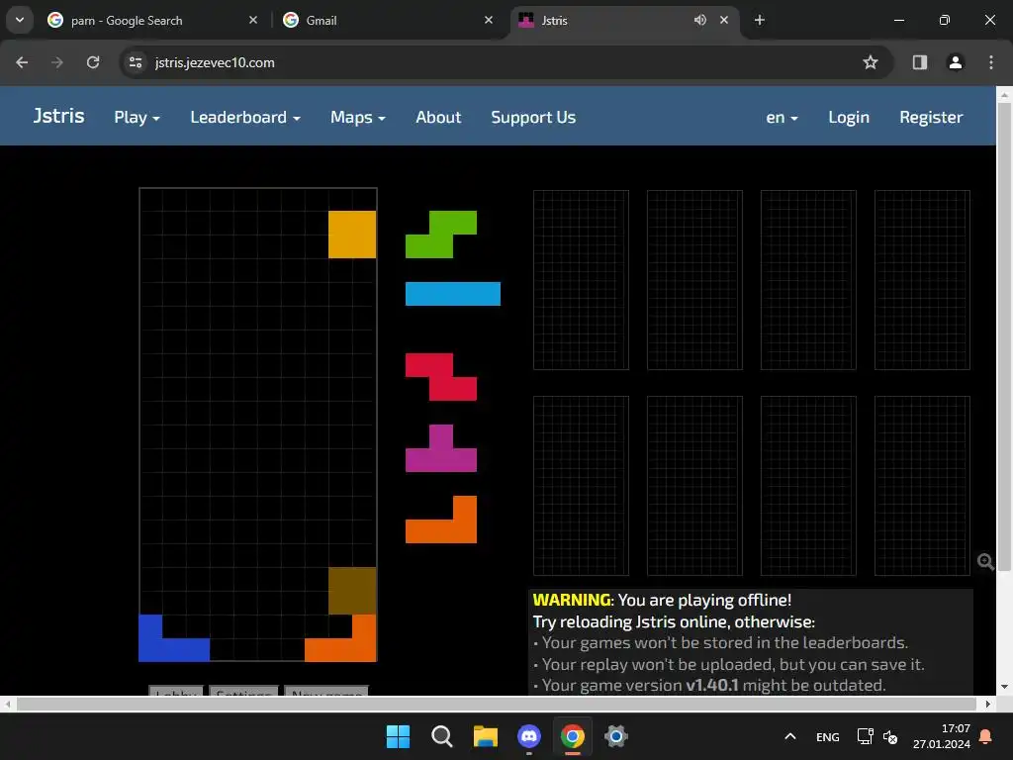Image resolution: width=1013 pixels, height=760 pixels.
Task: Click the Jstris logo in the navbar
Action: 58,116
